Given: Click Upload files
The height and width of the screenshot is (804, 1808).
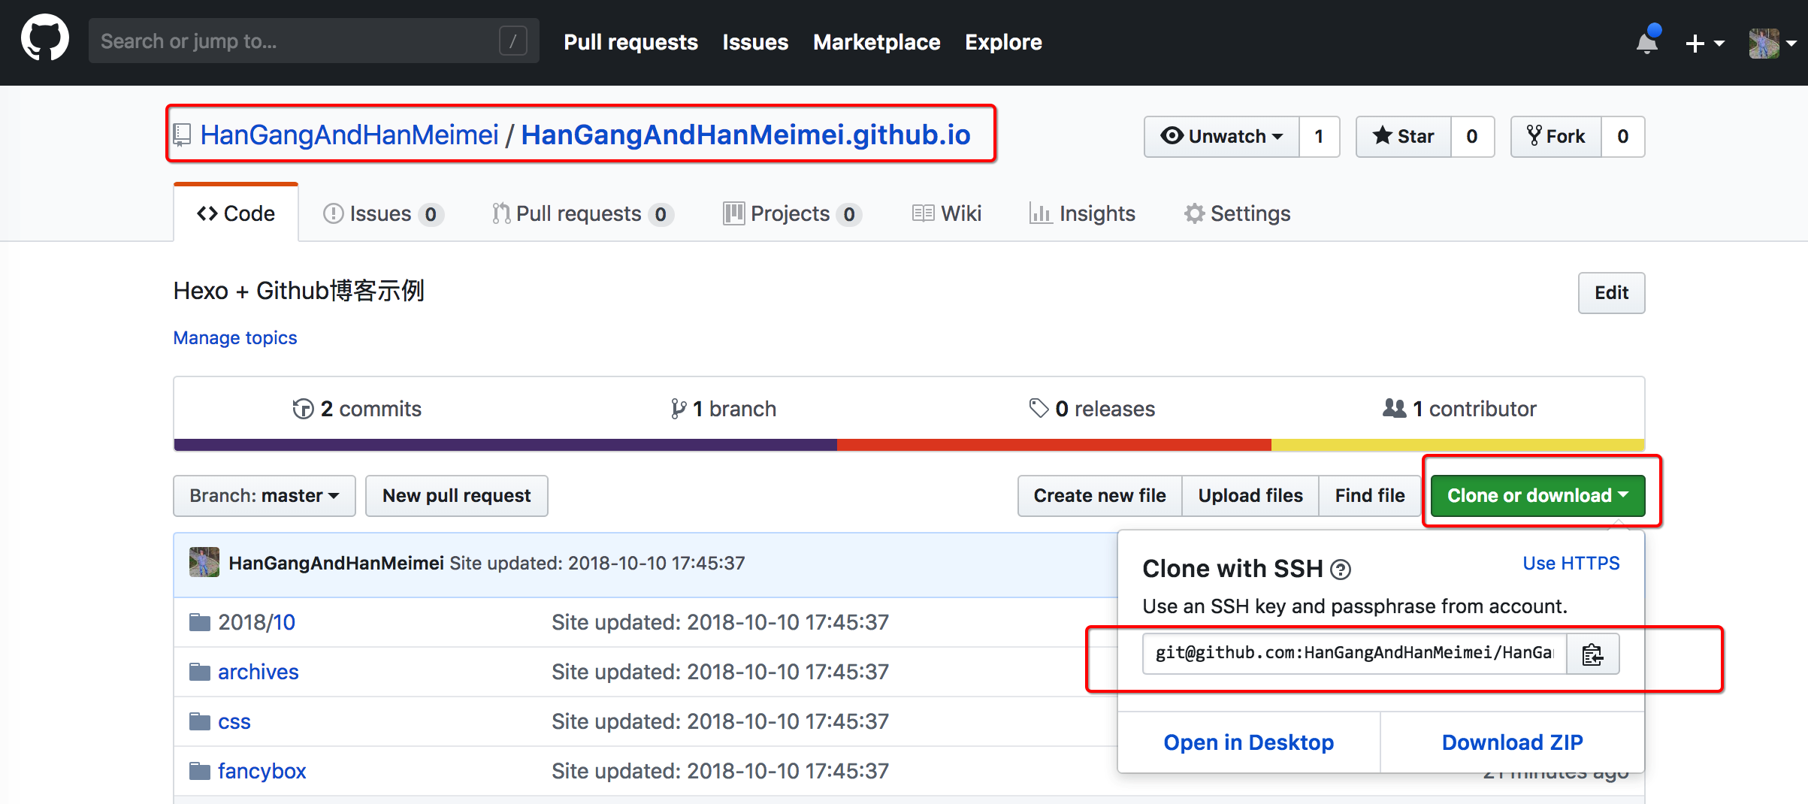Looking at the screenshot, I should 1250,496.
